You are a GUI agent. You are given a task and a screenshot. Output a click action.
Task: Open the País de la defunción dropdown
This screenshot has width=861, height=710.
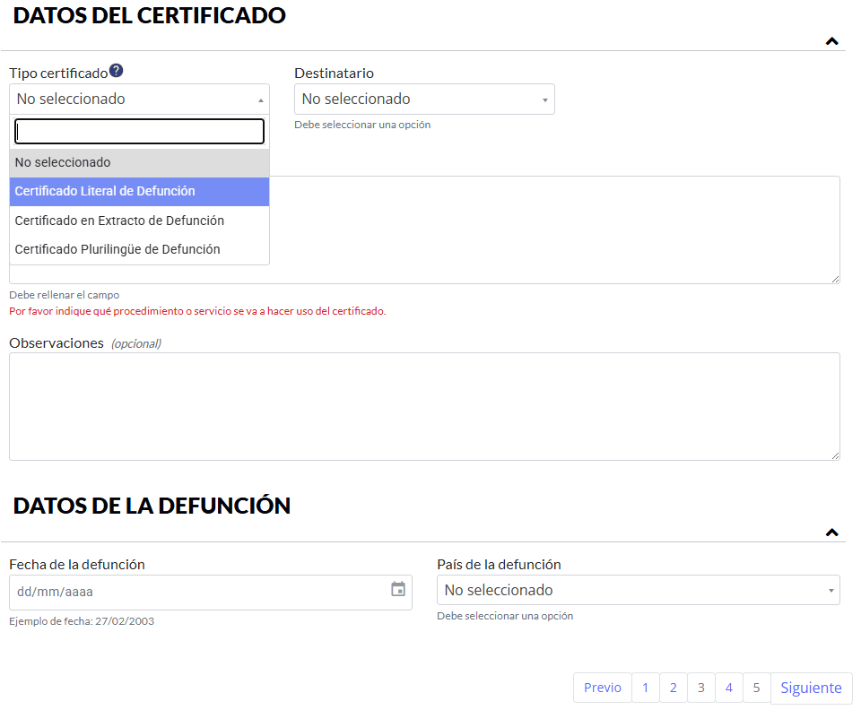(638, 590)
